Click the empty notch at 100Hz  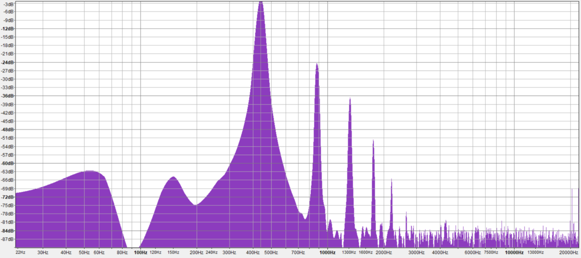tap(134, 244)
